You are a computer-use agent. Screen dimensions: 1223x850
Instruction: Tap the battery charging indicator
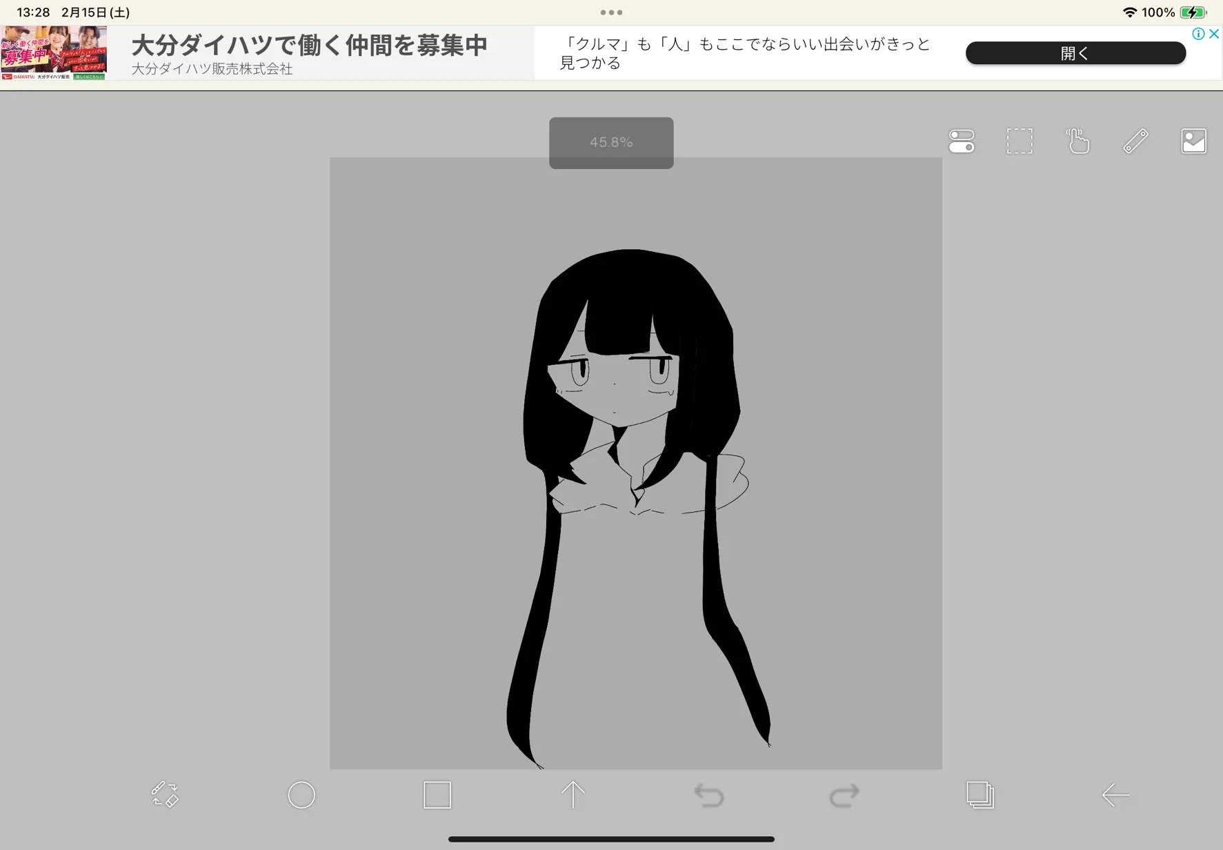click(x=1193, y=12)
